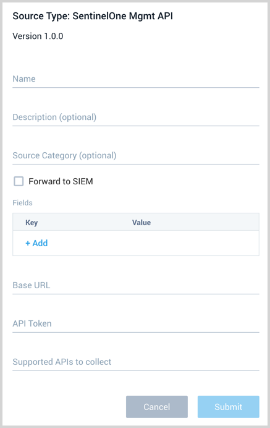Screen dimensions: 270x428
Task: Focus the Base URL field
Action: tap(136, 285)
